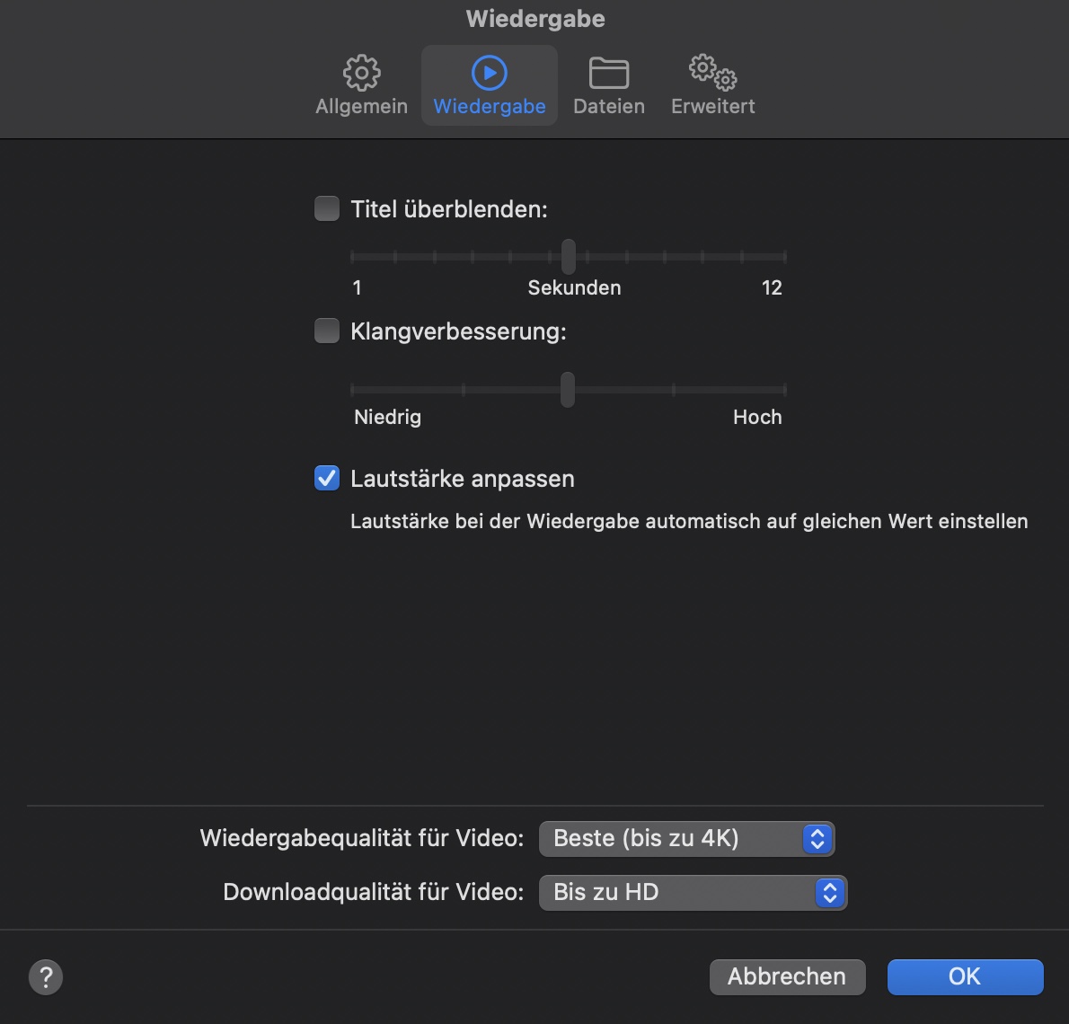Click the "12" maximum seconds label

[772, 287]
